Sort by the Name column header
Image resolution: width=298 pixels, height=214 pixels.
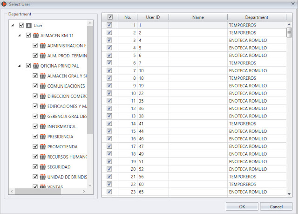click(198, 17)
